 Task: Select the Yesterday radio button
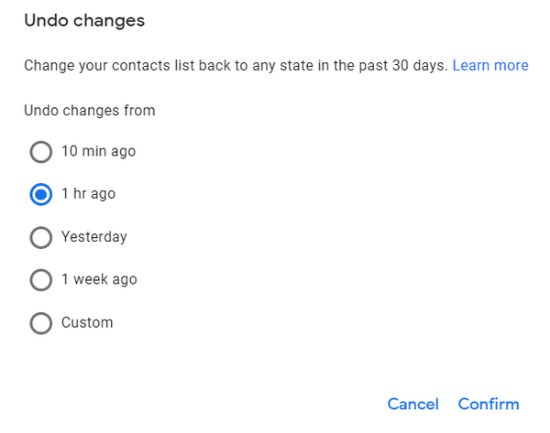[40, 237]
